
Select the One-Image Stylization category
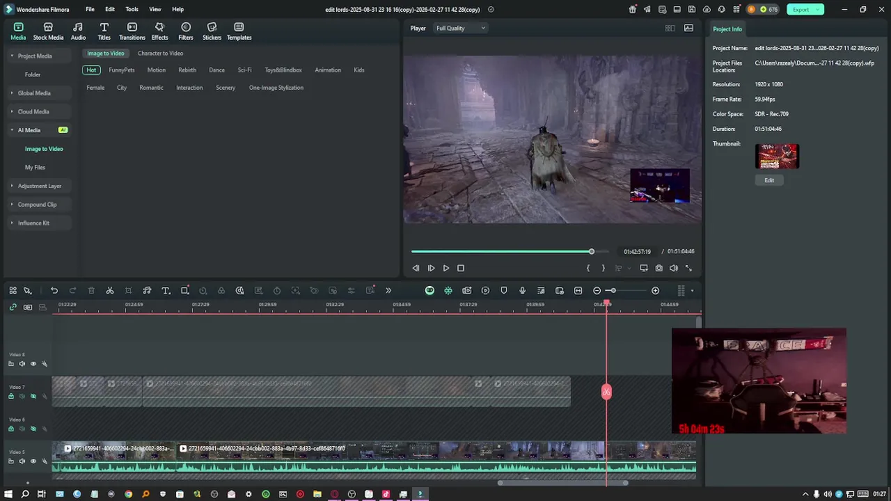click(x=276, y=88)
